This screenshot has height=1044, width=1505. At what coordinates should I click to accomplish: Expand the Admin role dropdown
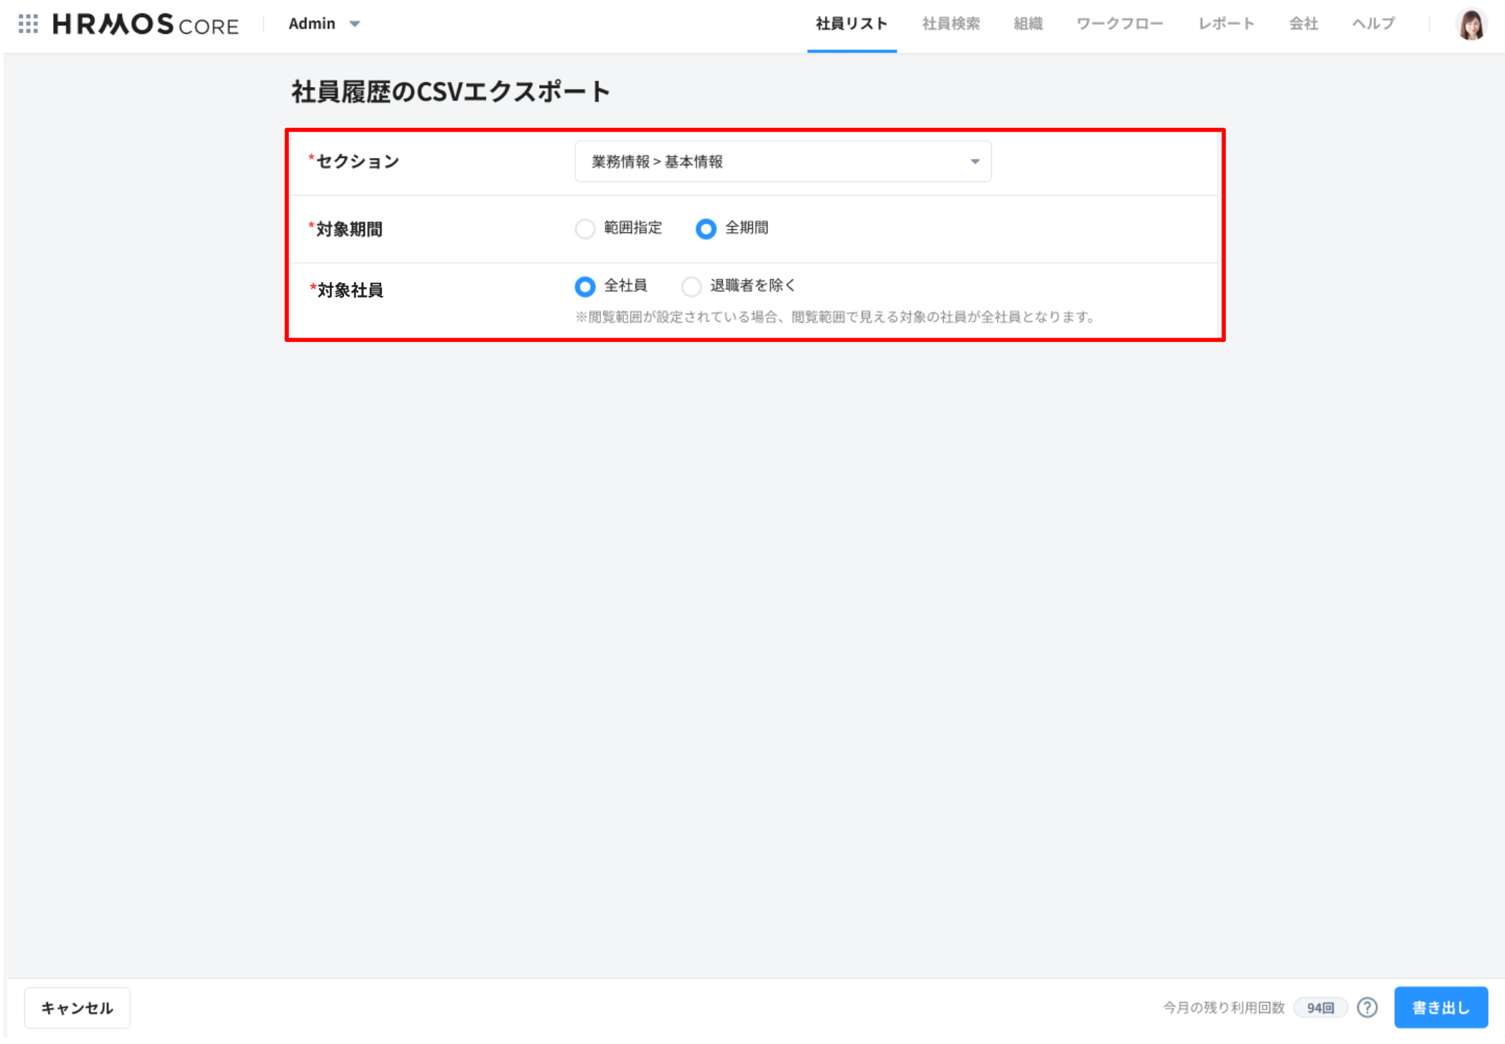(324, 24)
